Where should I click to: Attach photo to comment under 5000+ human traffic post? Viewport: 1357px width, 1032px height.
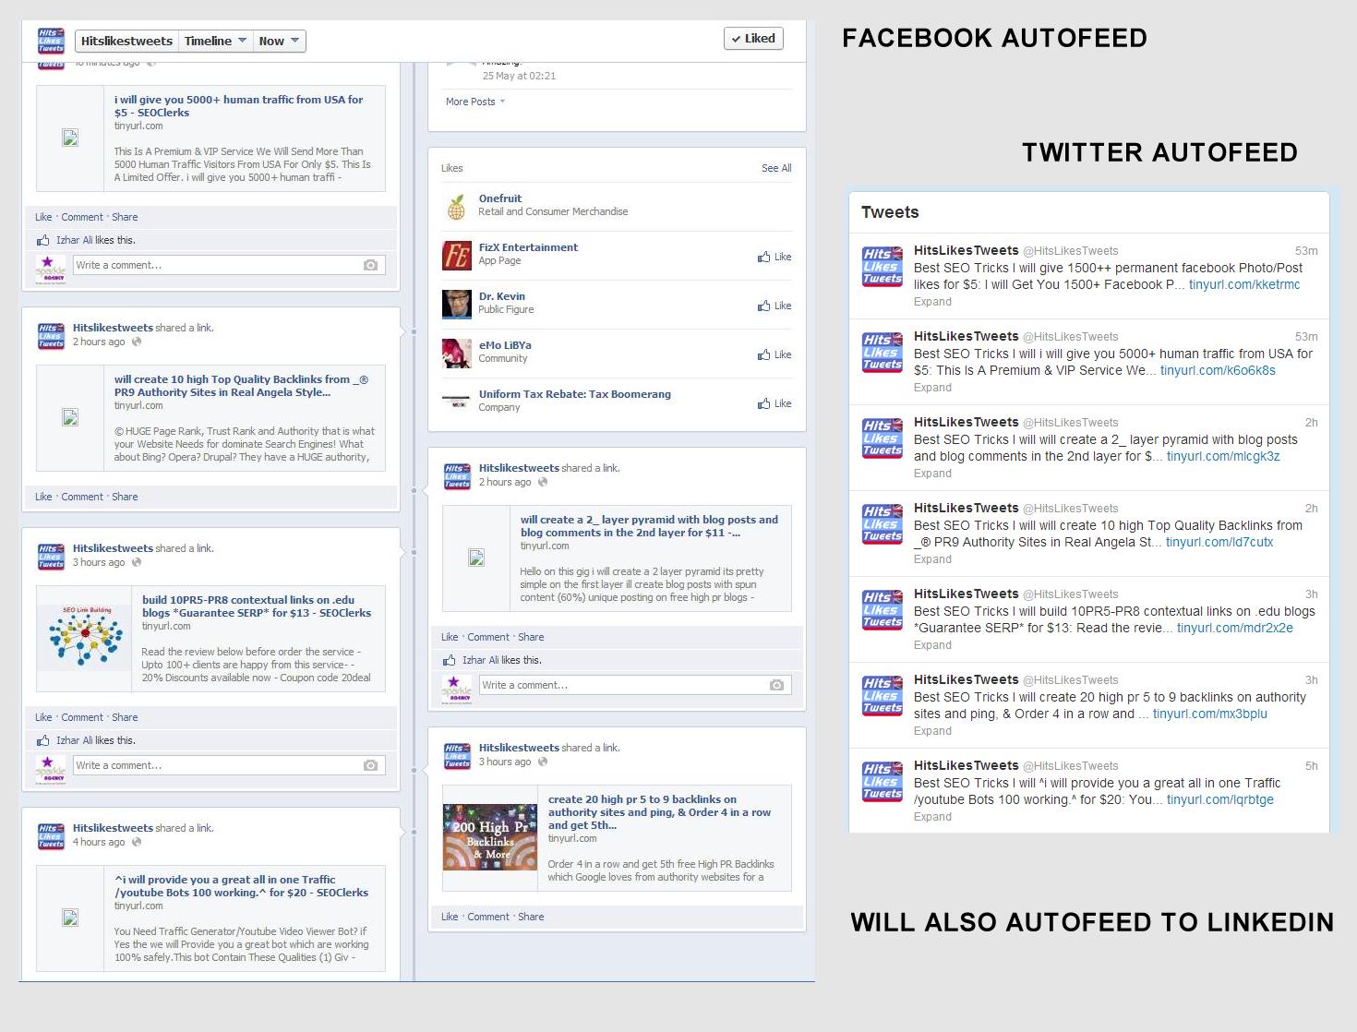[x=370, y=265]
